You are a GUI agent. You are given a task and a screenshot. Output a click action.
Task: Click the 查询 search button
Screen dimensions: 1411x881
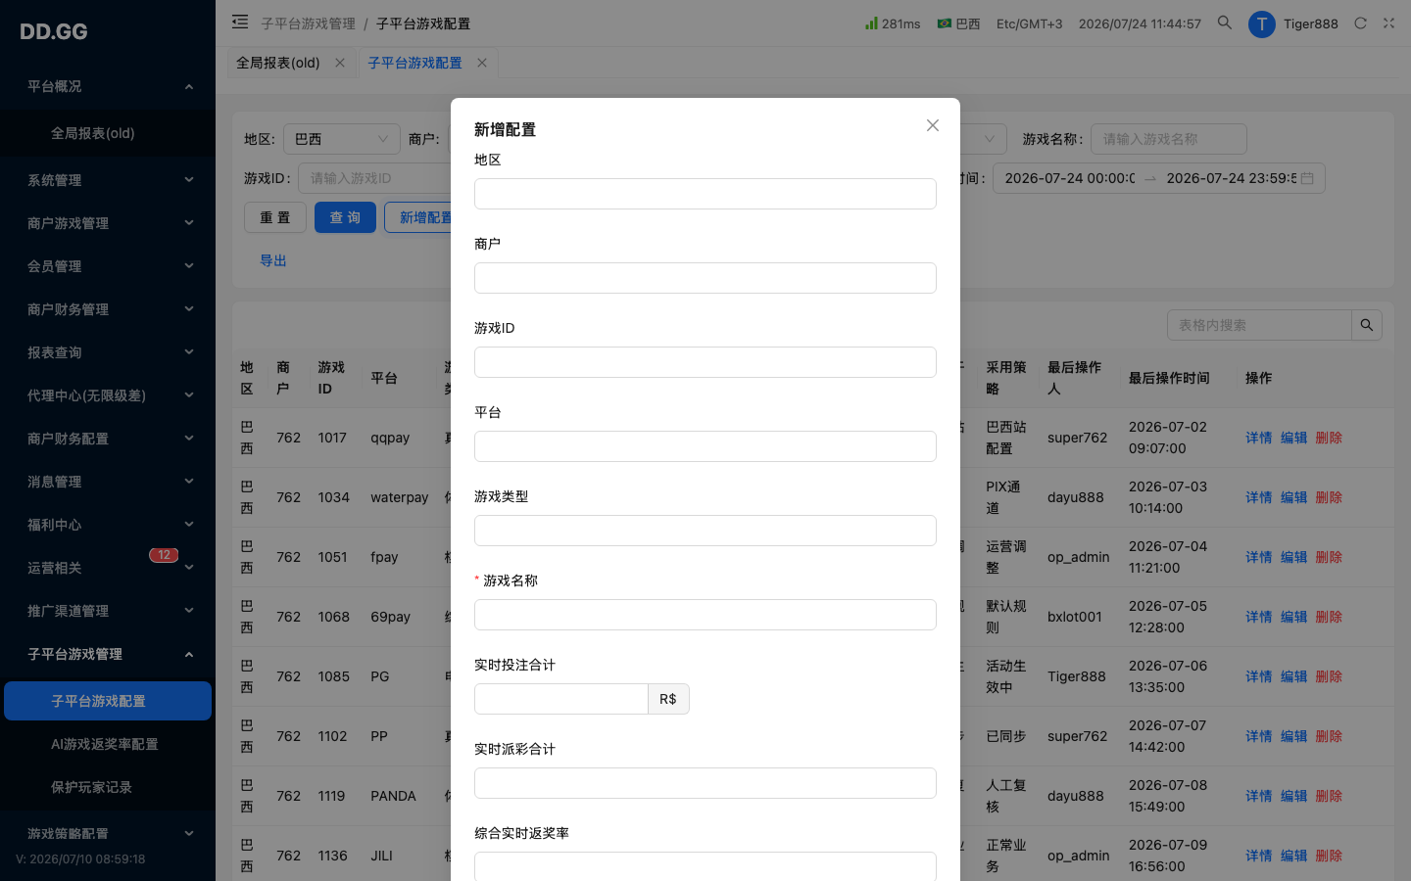tap(345, 217)
